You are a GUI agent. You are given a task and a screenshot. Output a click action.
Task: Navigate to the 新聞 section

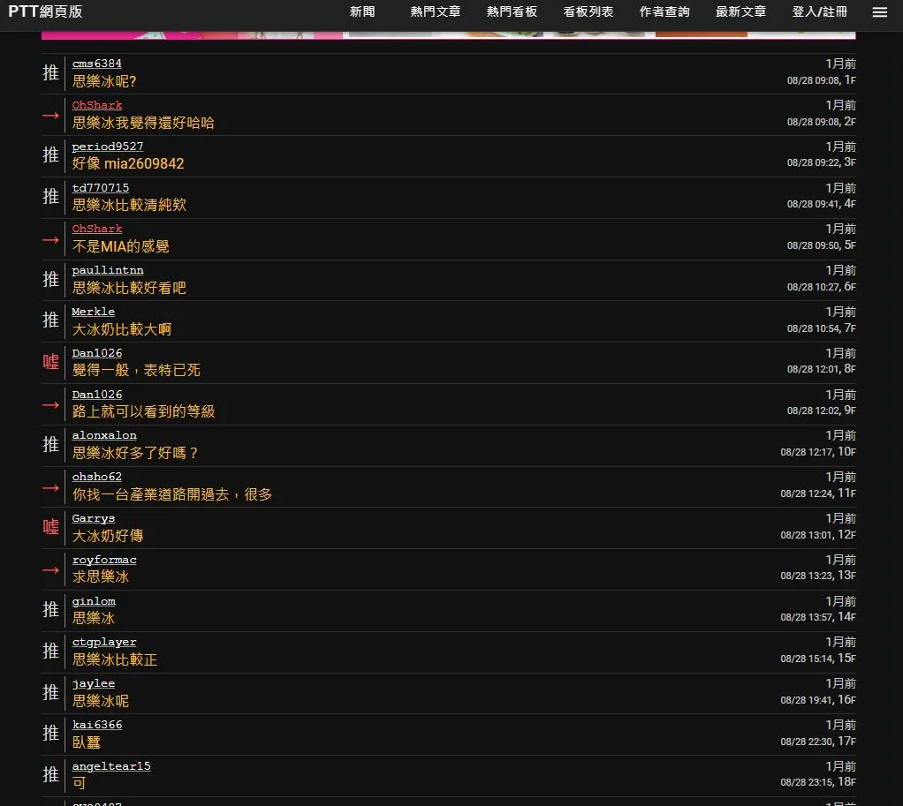(362, 12)
